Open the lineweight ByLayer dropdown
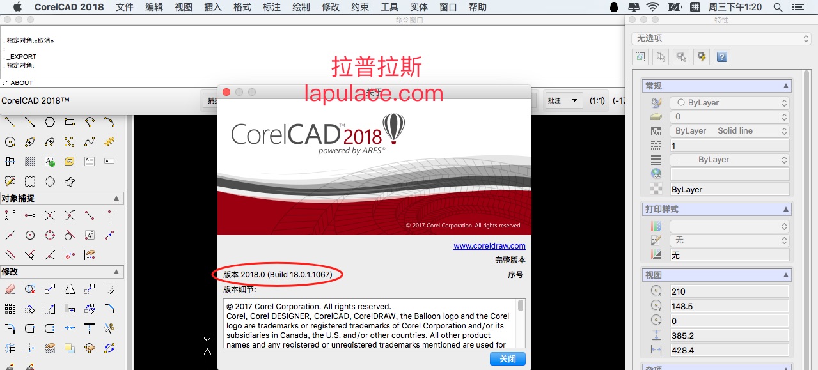Image resolution: width=818 pixels, height=370 pixels. click(x=729, y=160)
